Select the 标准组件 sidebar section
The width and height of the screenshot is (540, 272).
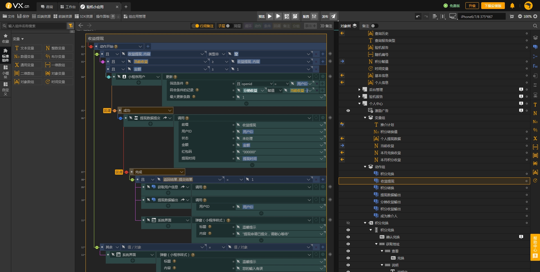[x=5, y=55]
